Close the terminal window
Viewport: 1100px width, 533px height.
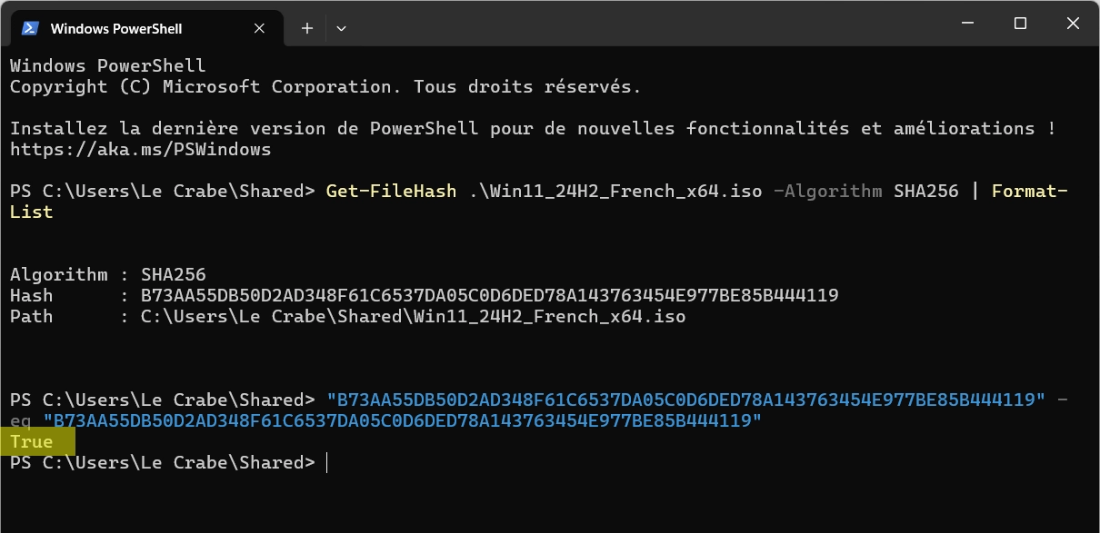click(1074, 23)
